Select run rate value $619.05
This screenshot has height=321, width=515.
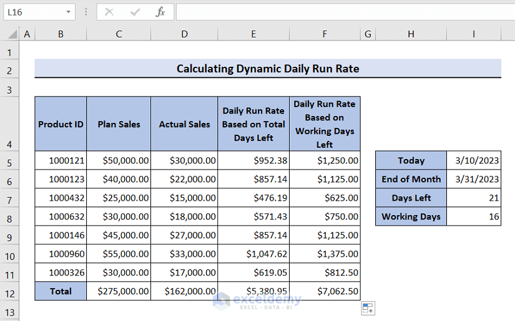coord(253,272)
